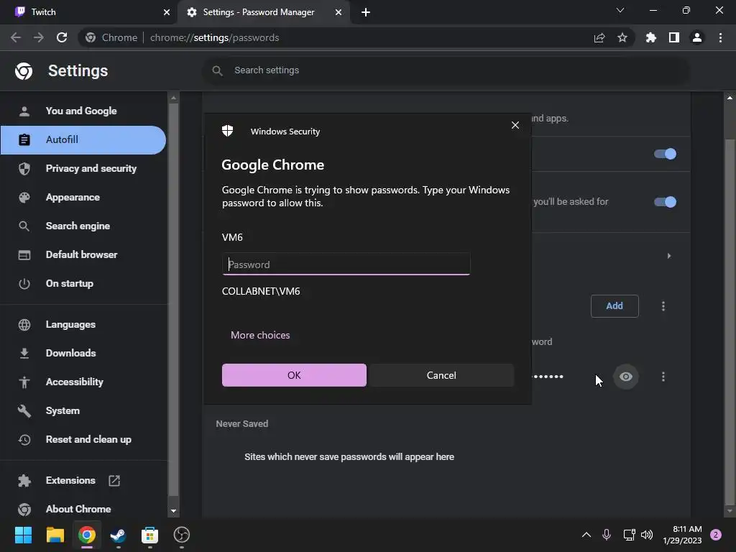Close the Settings - Password Manager tab
This screenshot has height=552, width=736.
pos(339,12)
